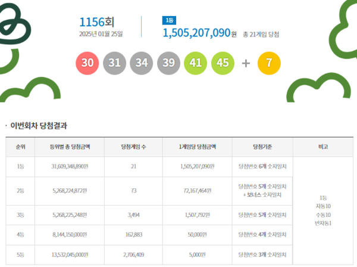Screen dimensions: 357x267
Task: Select rank cell 2등
Action: (20, 191)
